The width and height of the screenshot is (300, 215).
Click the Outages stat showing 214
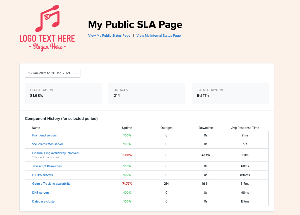[x=147, y=93]
